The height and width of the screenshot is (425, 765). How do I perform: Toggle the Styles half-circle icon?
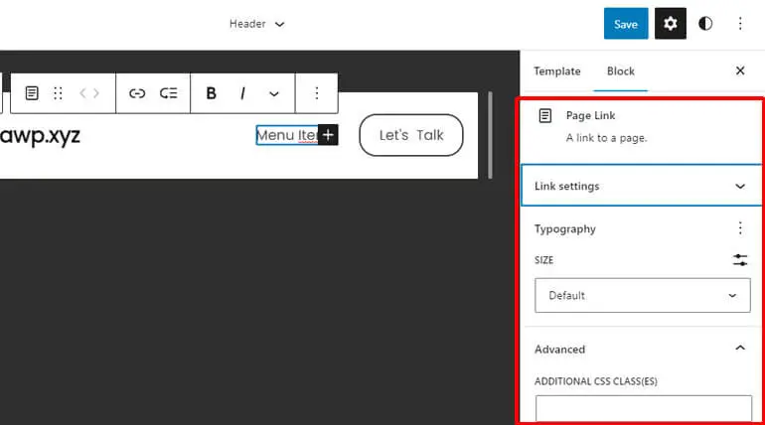[705, 24]
